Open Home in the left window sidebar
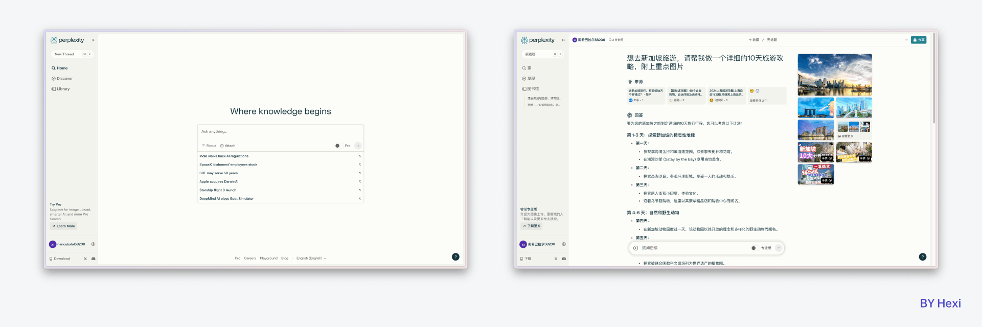Viewport: 982px width, 327px height. tap(59, 68)
